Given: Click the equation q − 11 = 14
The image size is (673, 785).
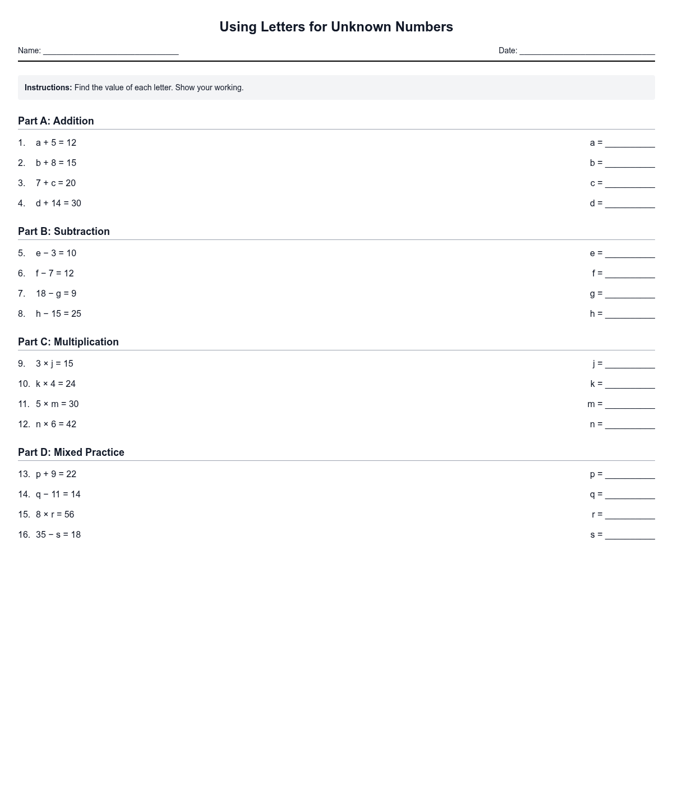Looking at the screenshot, I should click(58, 495).
